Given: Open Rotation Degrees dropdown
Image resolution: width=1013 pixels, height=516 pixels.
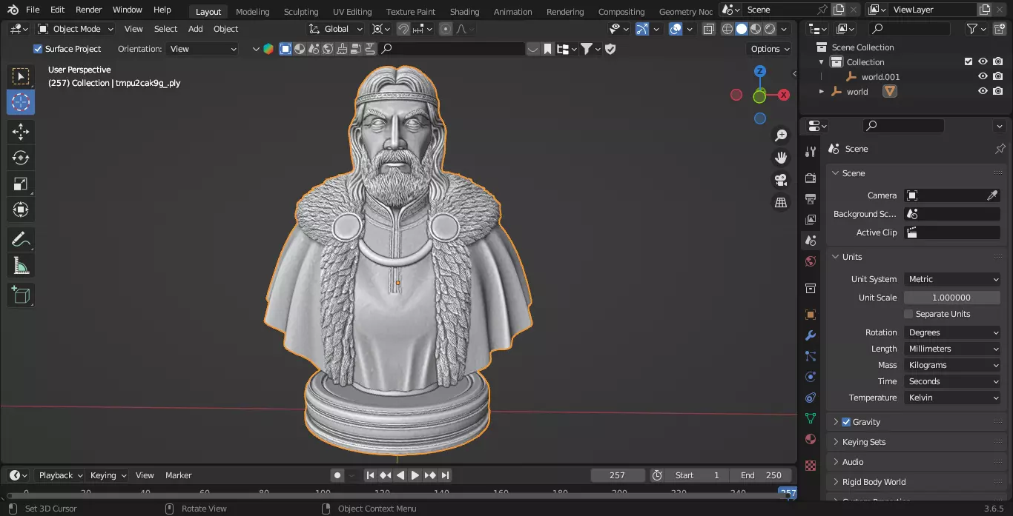Looking at the screenshot, I should [x=952, y=332].
